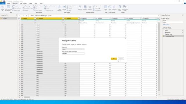Open Column4 header filter dropdown
Screen dimensions: 186x104
tap(94, 18)
